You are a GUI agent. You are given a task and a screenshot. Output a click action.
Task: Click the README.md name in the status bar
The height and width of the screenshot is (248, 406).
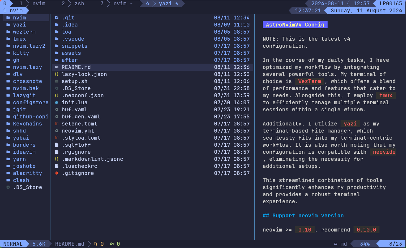[x=70, y=244]
